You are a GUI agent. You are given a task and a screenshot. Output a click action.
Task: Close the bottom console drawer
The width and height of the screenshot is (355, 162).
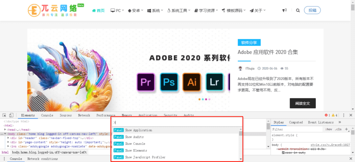click(x=351, y=159)
